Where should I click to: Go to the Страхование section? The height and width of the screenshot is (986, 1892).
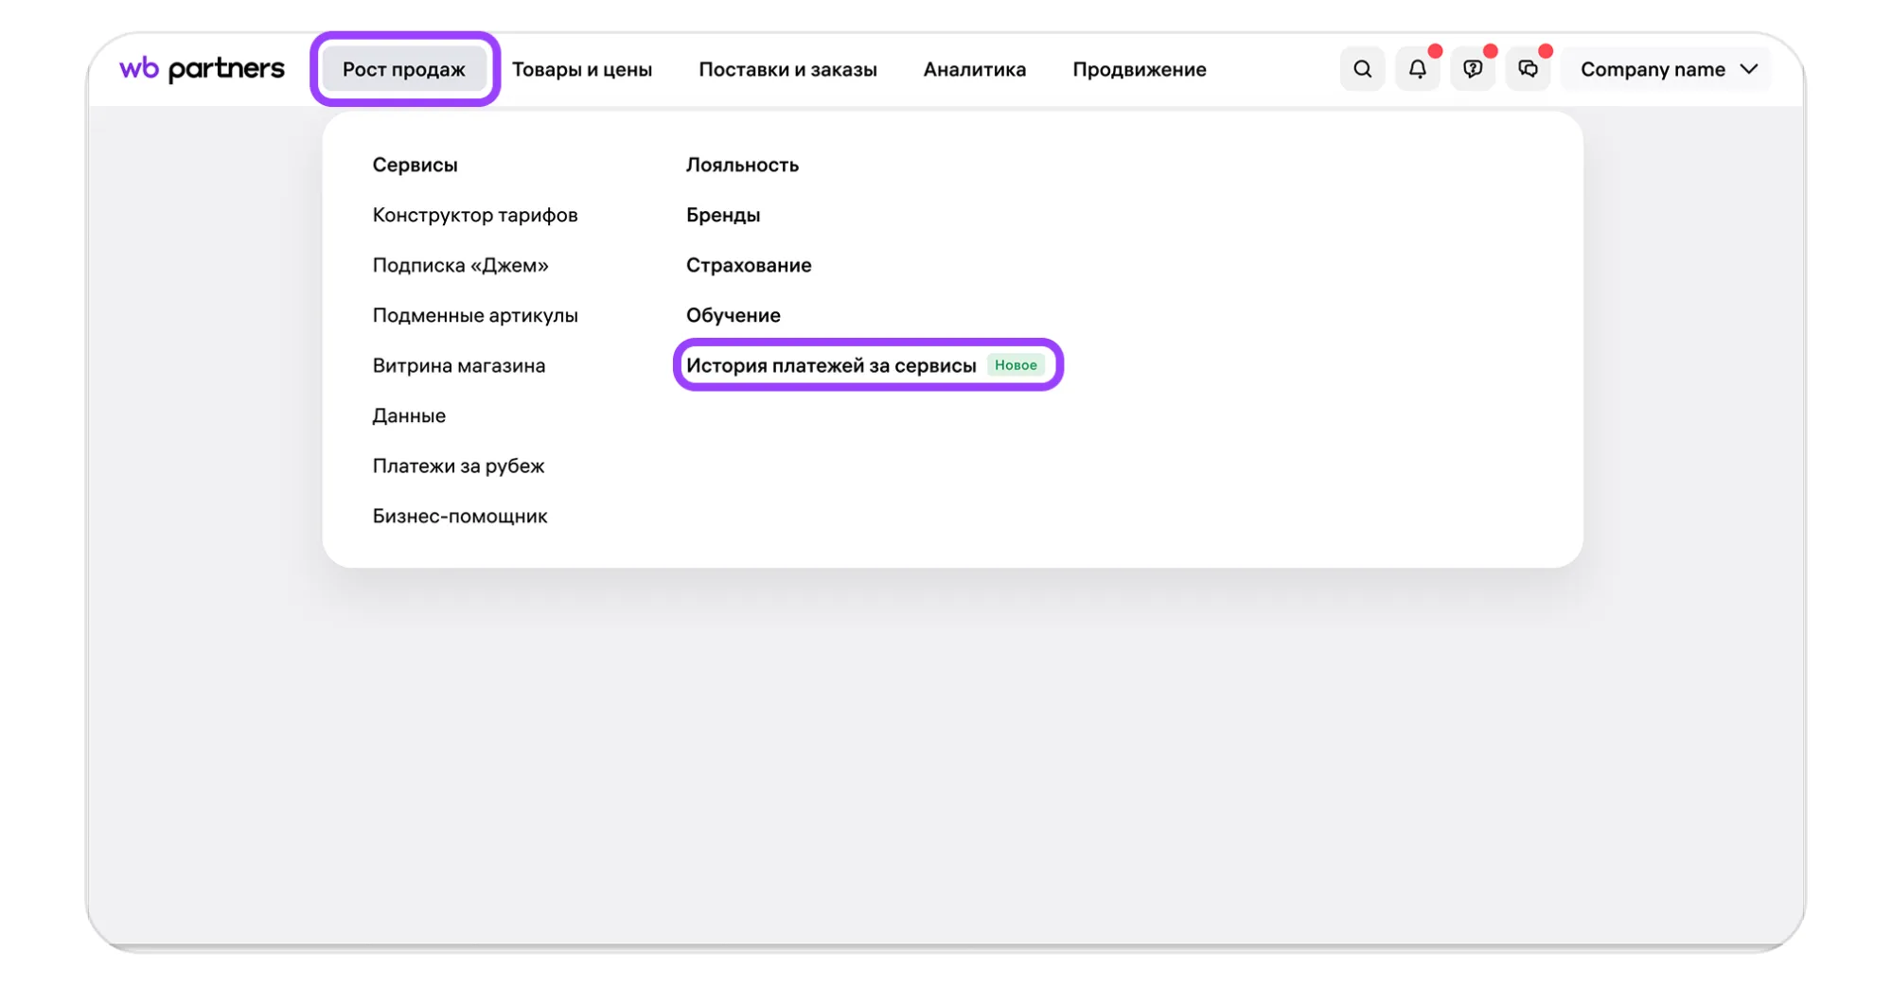click(748, 265)
